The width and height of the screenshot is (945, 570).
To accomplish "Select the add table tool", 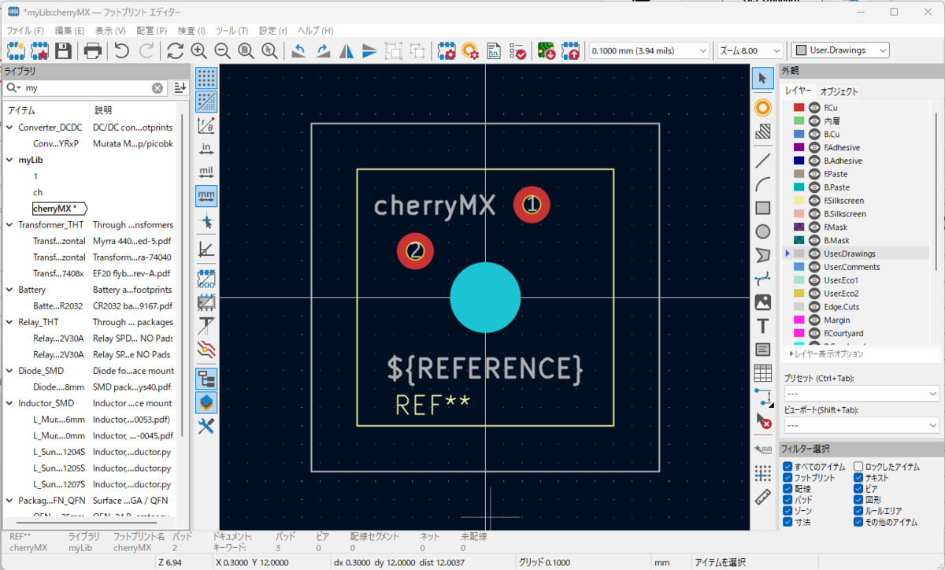I will click(762, 372).
